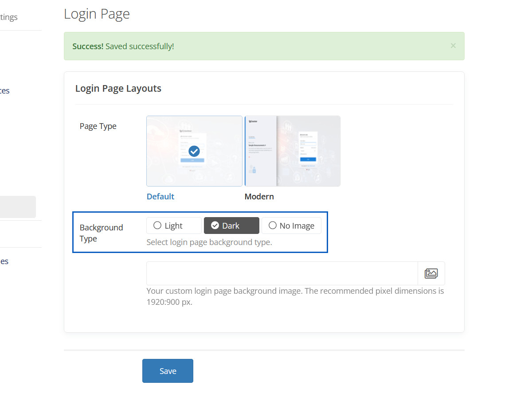
Task: Click the blue checkmark on Default layout
Action: [194, 151]
